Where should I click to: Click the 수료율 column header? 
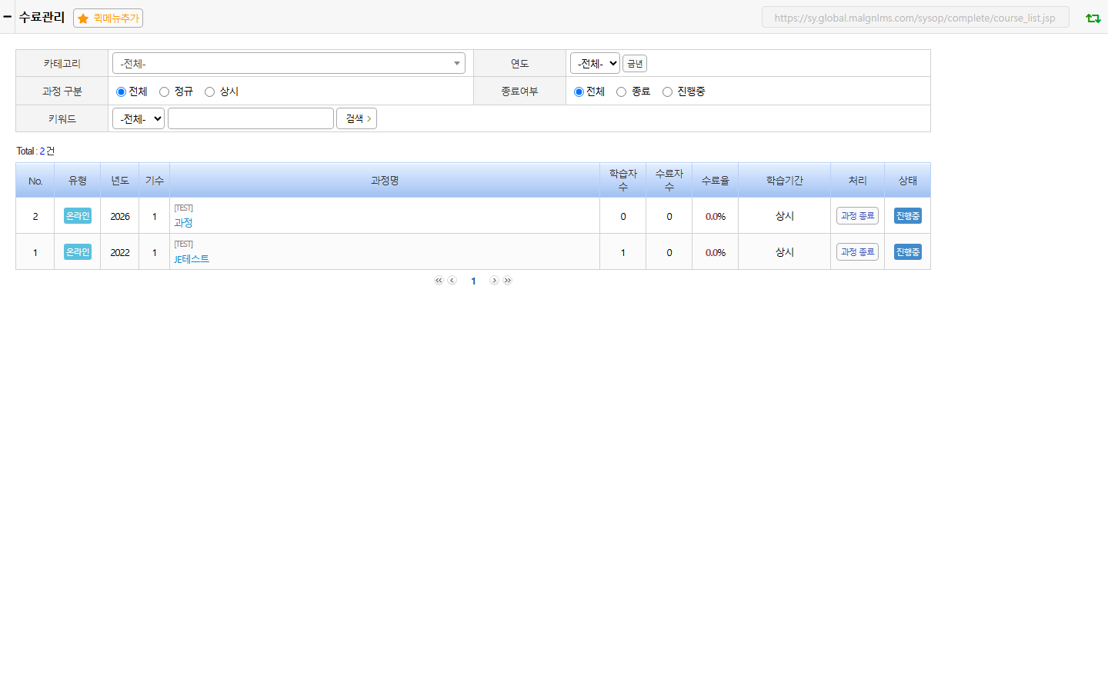716,181
